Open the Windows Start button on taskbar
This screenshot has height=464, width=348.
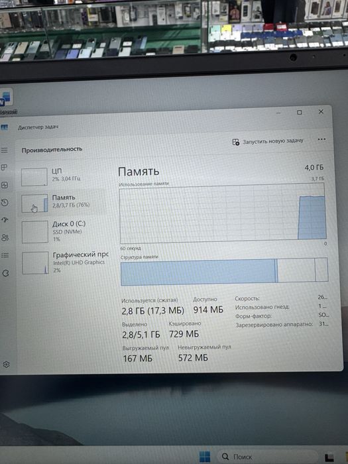[204, 457]
